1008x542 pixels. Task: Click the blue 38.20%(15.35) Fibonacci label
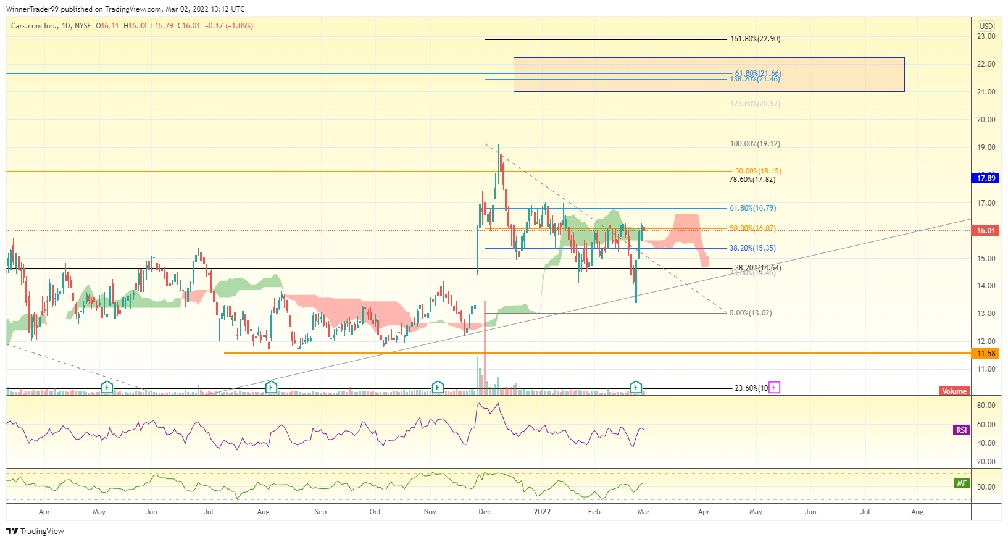pos(753,248)
